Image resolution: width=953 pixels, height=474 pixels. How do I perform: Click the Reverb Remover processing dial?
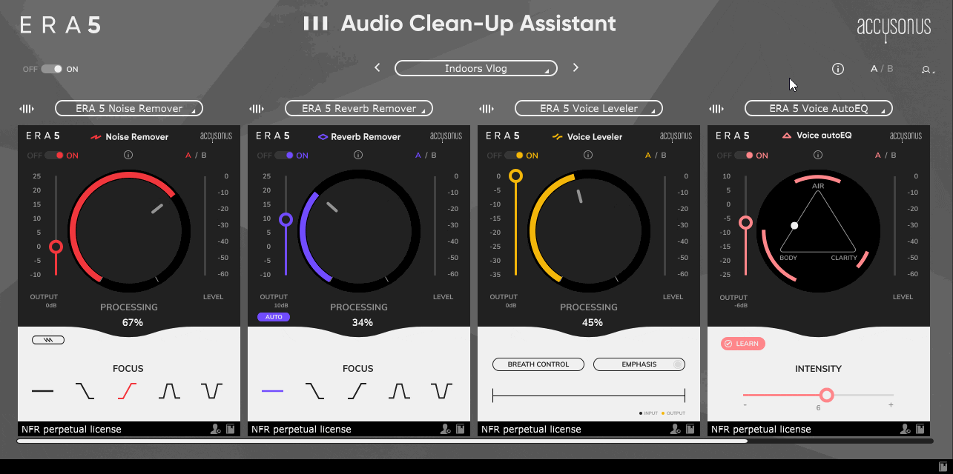coord(359,230)
